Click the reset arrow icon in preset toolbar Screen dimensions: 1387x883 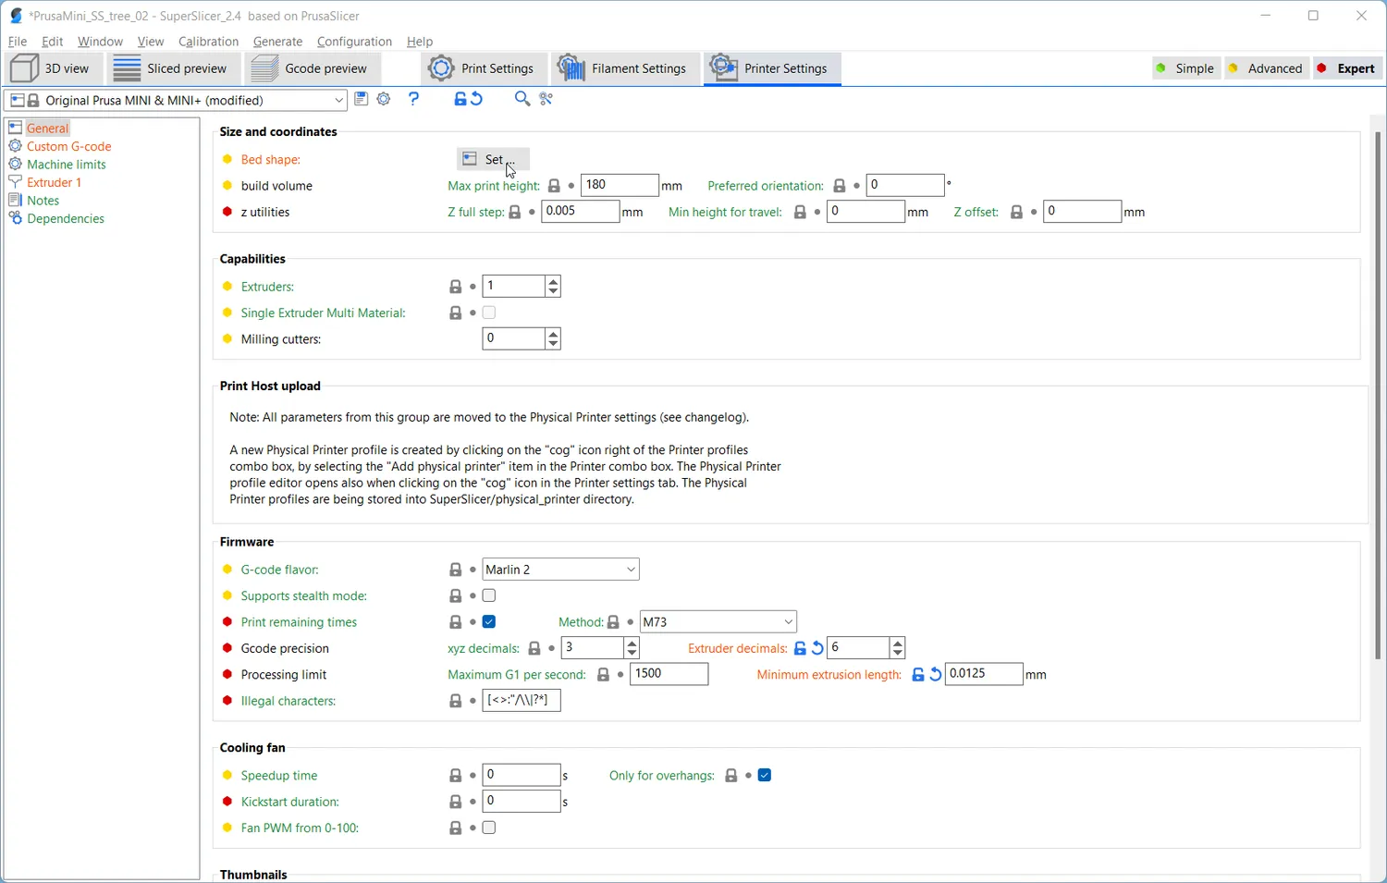tap(477, 99)
